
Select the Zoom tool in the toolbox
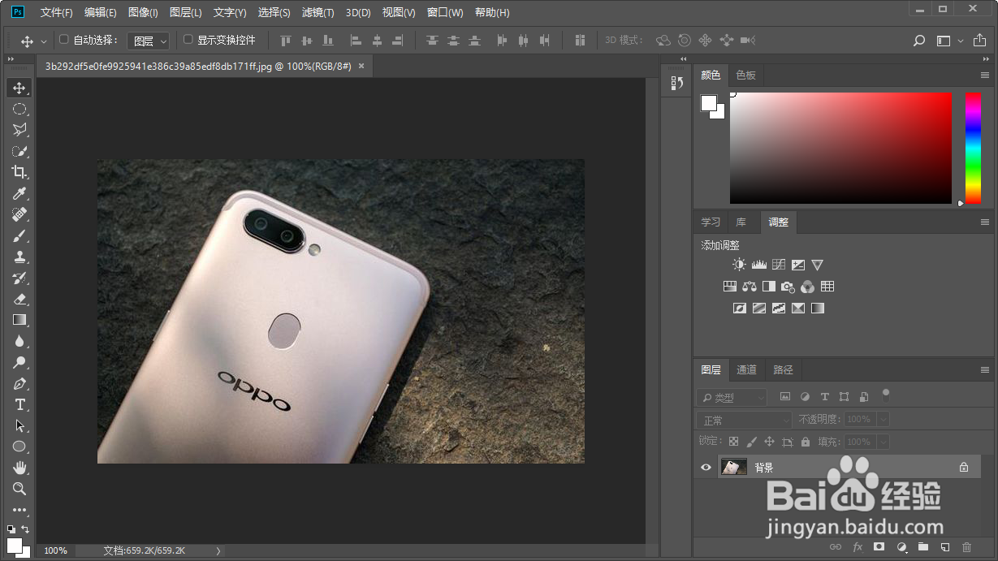pos(19,489)
